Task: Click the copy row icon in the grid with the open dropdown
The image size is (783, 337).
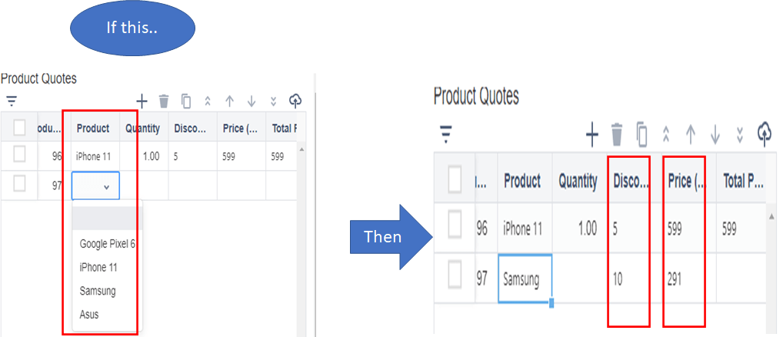Action: pyautogui.click(x=185, y=101)
